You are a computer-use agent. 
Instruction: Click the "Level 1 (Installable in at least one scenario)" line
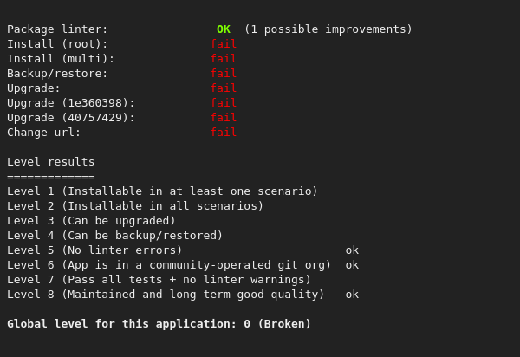tap(162, 191)
